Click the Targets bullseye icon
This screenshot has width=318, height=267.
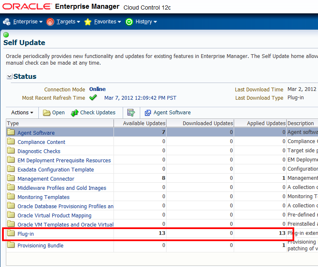(x=50, y=22)
